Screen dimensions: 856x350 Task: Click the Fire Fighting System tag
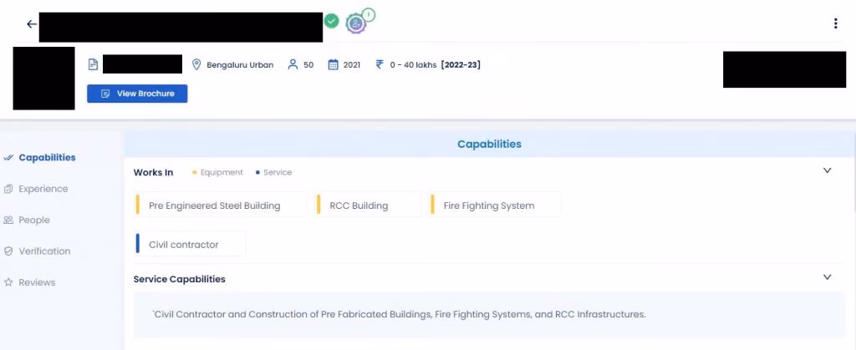point(495,205)
